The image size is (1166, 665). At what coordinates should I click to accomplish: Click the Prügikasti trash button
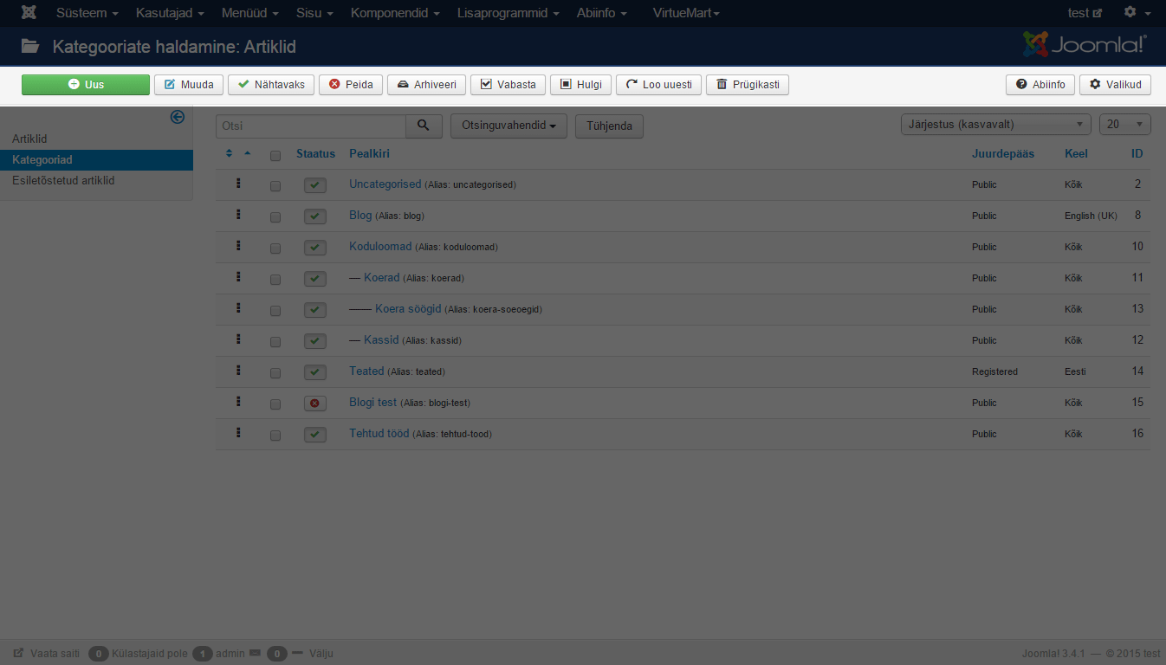pyautogui.click(x=748, y=85)
